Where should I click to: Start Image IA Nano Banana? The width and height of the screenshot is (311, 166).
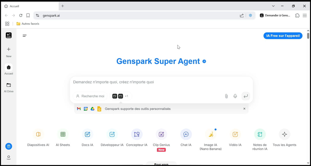coord(211,134)
